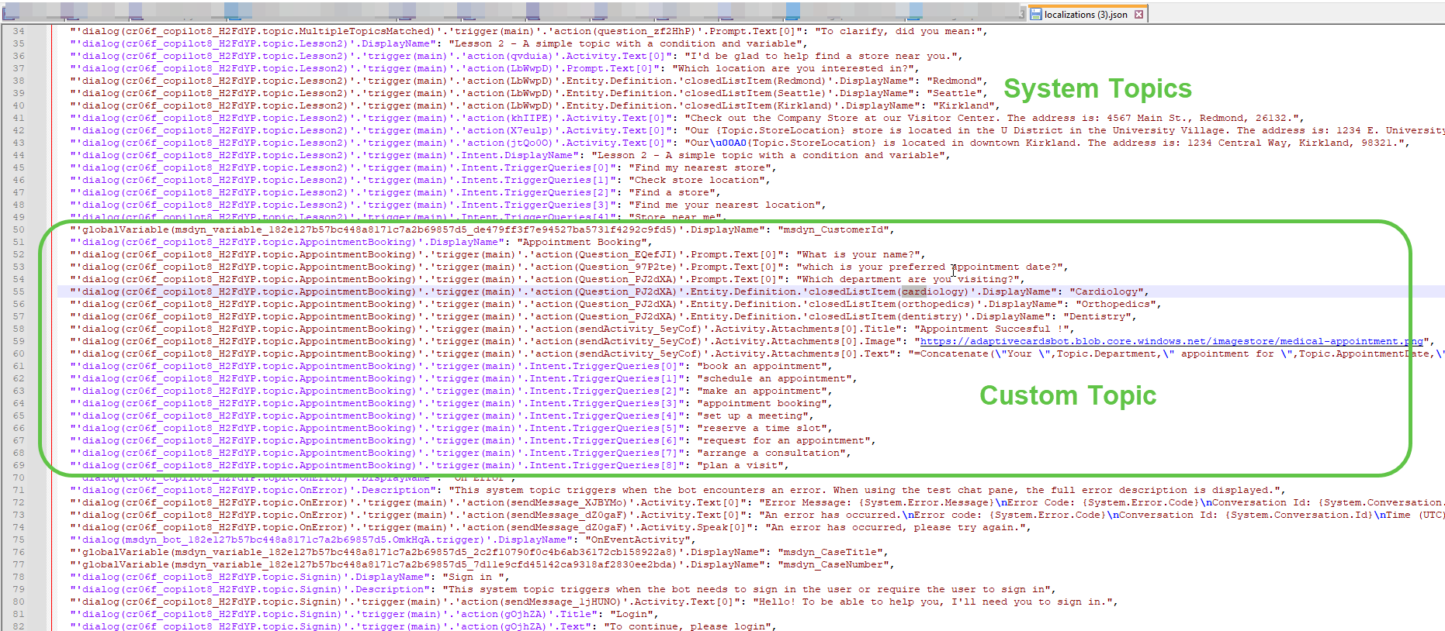Click the "Appointment Booking" display name value
Viewport: 1445px width, 631px height.
[582, 242]
